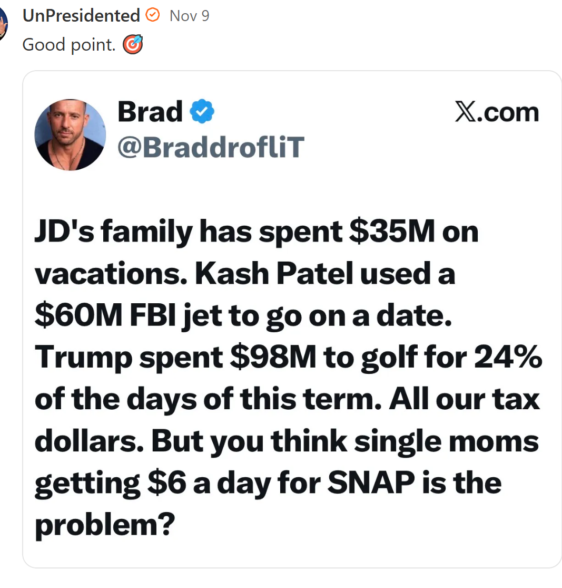The height and width of the screenshot is (588, 562).
Task: Click the "$98M" amount in the tweet
Action: click(x=273, y=358)
